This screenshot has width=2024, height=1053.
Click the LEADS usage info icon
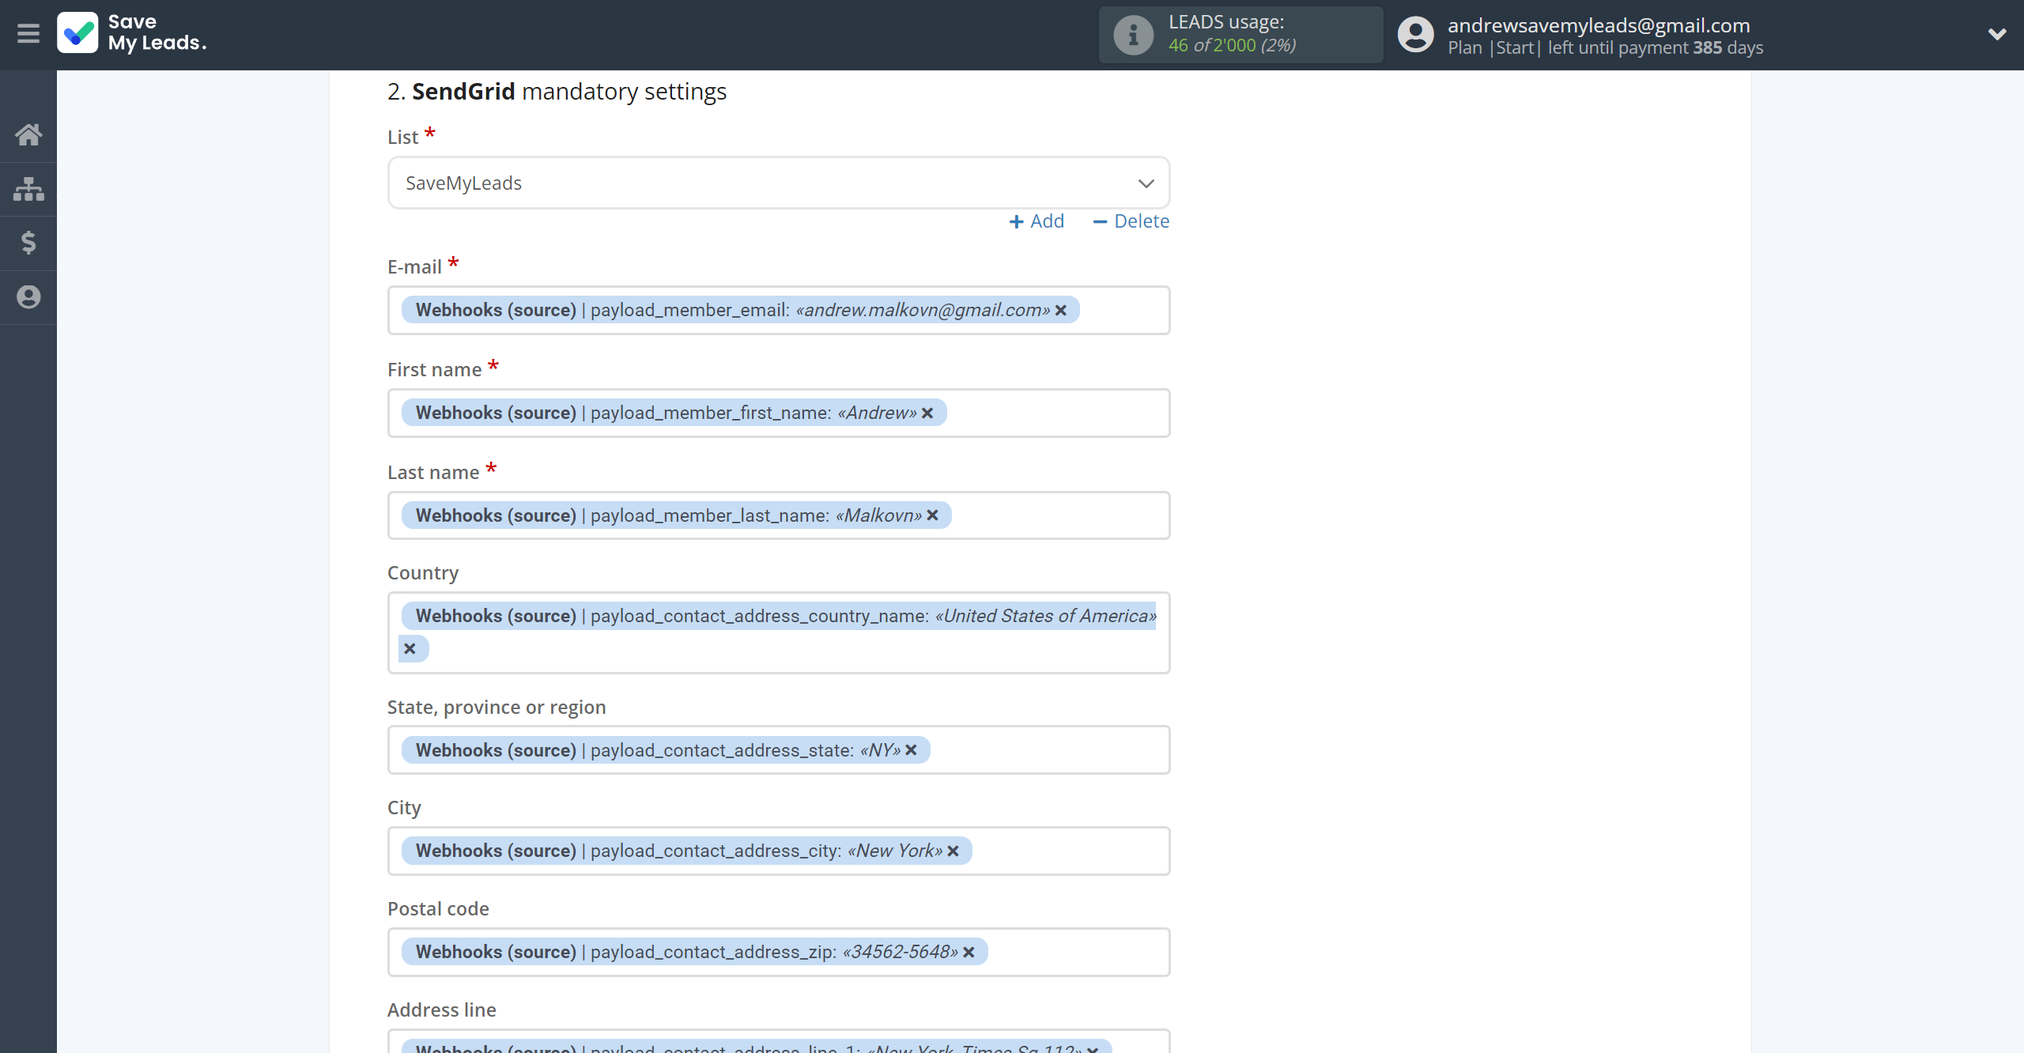pos(1133,35)
